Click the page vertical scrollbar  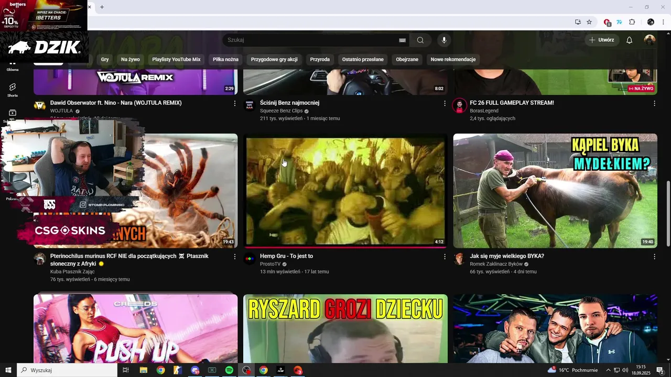click(668, 214)
